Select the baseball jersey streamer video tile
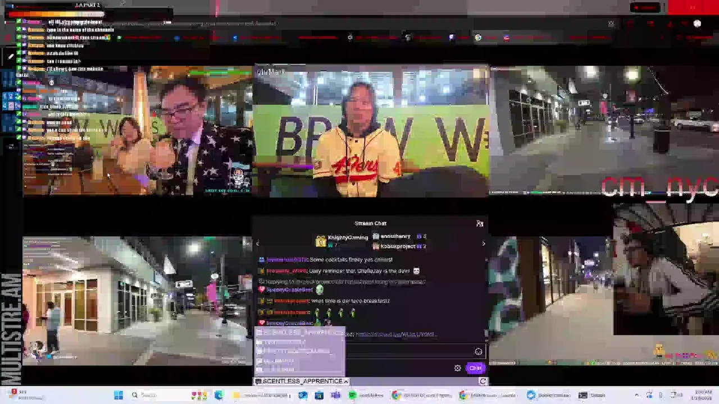719x404 pixels. [x=371, y=131]
